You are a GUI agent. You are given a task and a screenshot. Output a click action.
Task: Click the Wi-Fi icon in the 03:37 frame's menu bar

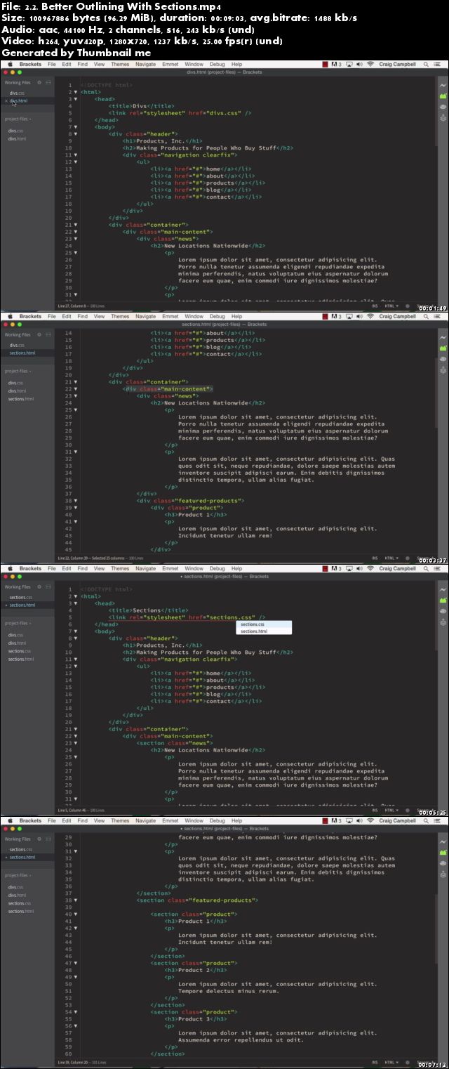pyautogui.click(x=370, y=316)
